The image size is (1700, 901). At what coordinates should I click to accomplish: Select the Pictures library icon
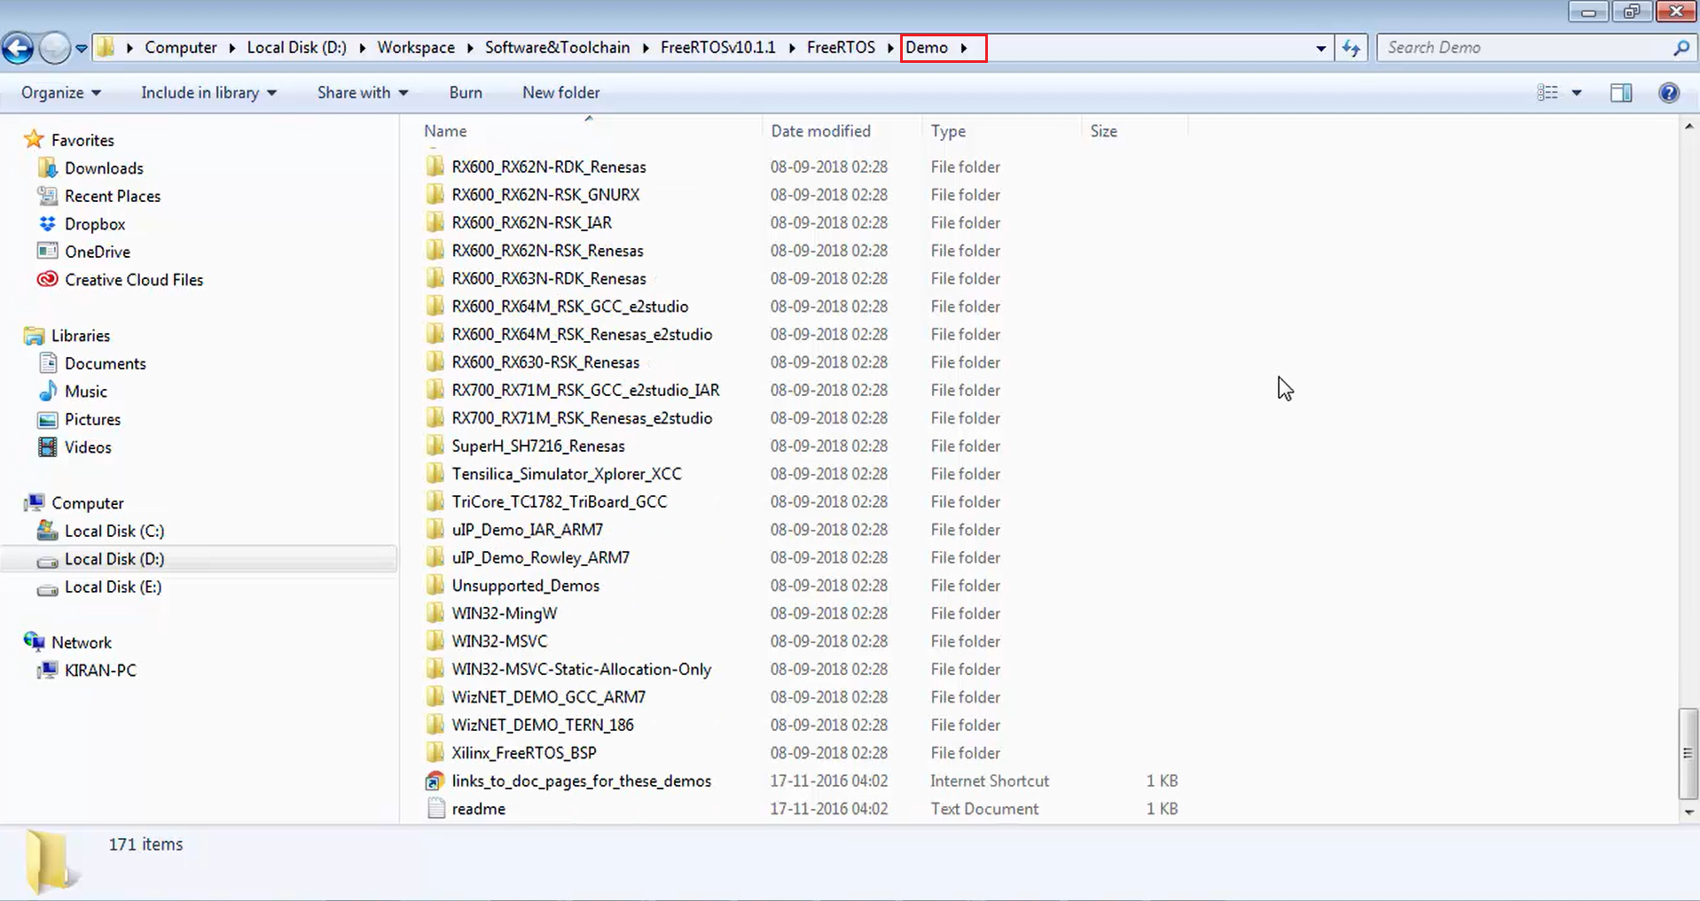click(x=48, y=420)
